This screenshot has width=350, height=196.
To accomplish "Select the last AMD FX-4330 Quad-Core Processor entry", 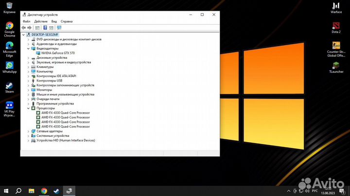I will click(x=66, y=127).
